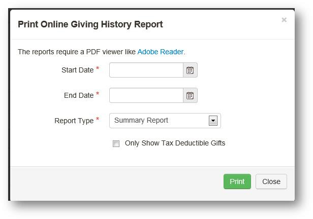Click the Report Type label
The width and height of the screenshot is (313, 219).
(x=74, y=121)
